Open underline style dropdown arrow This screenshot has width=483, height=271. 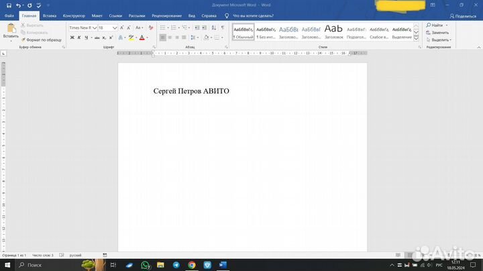coord(91,38)
